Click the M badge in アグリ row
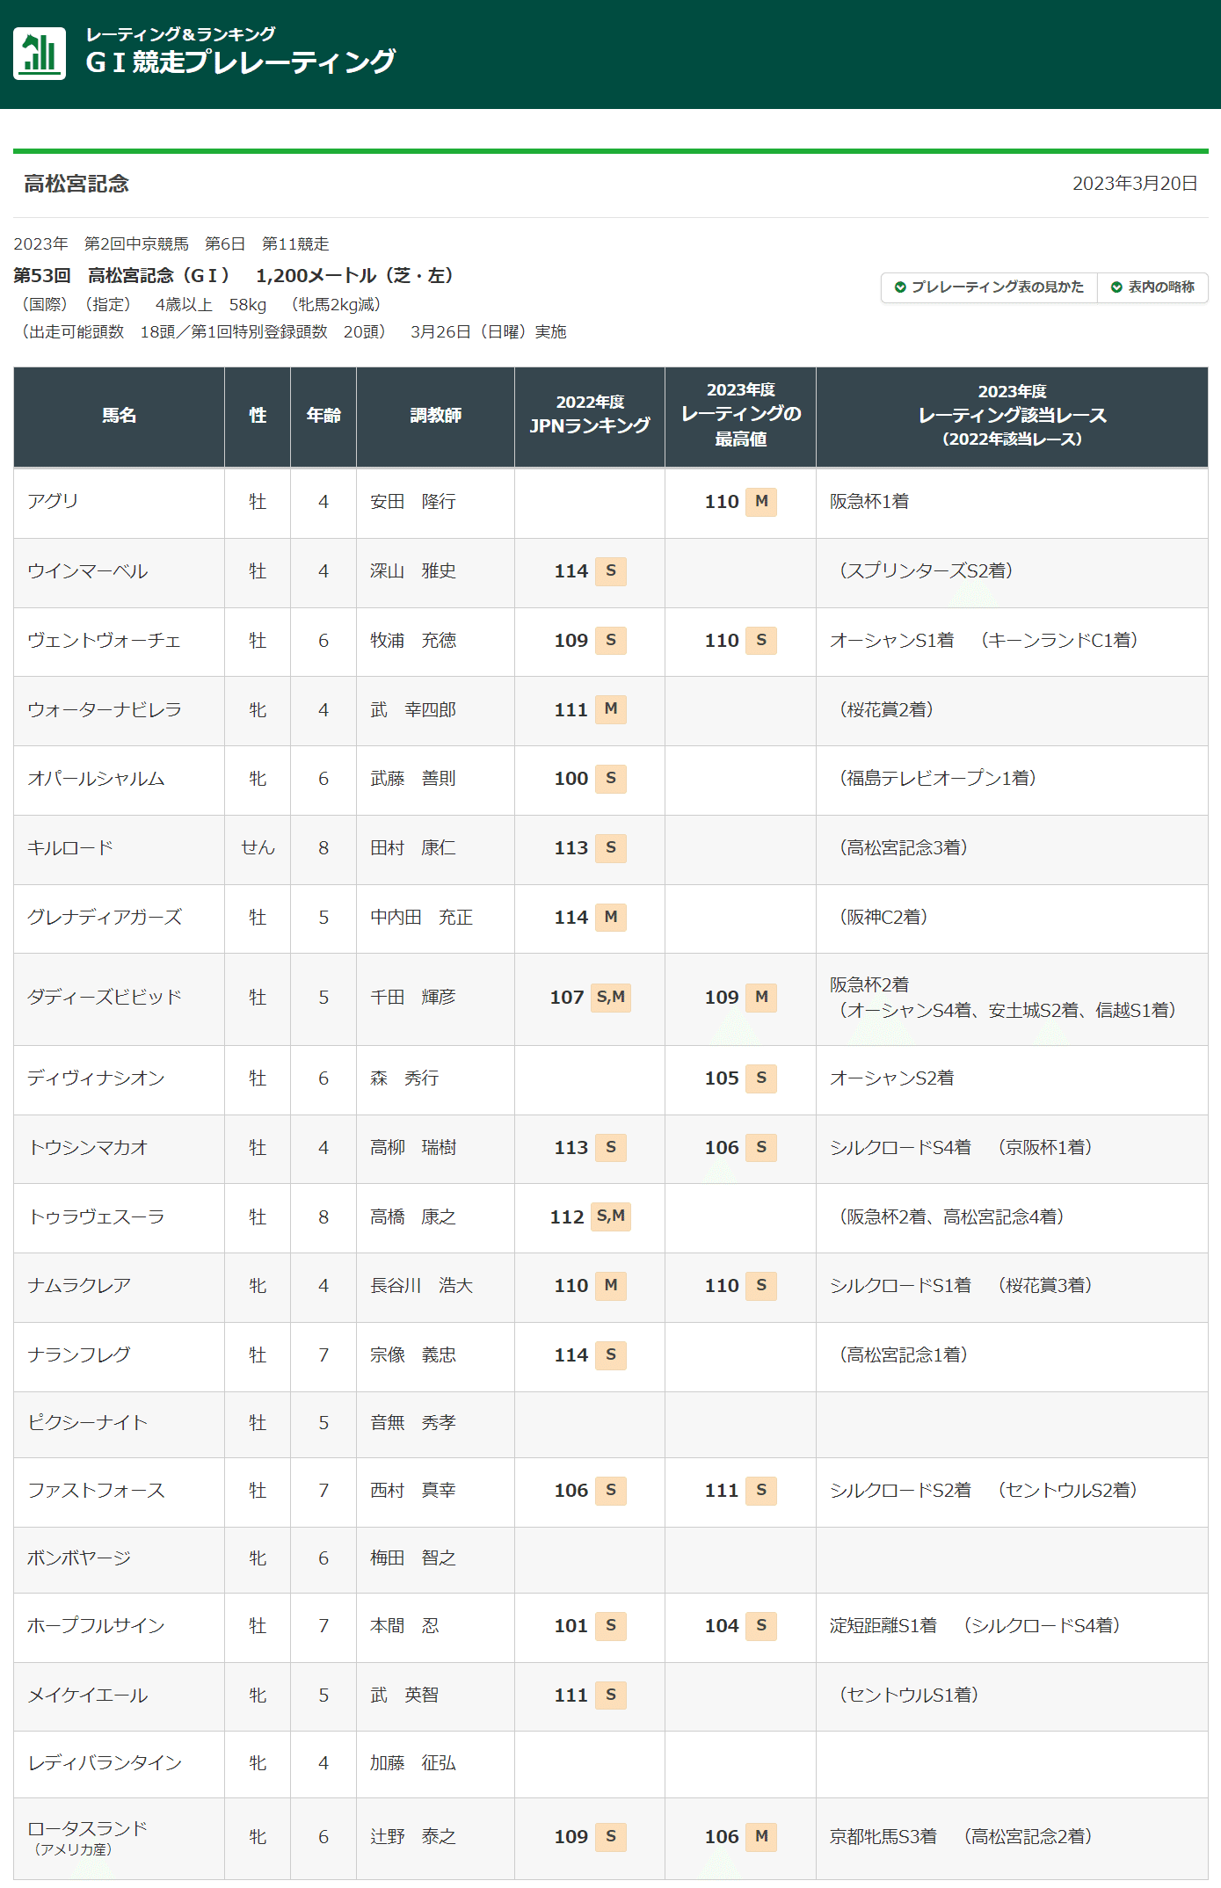This screenshot has width=1221, height=1888. (x=761, y=501)
